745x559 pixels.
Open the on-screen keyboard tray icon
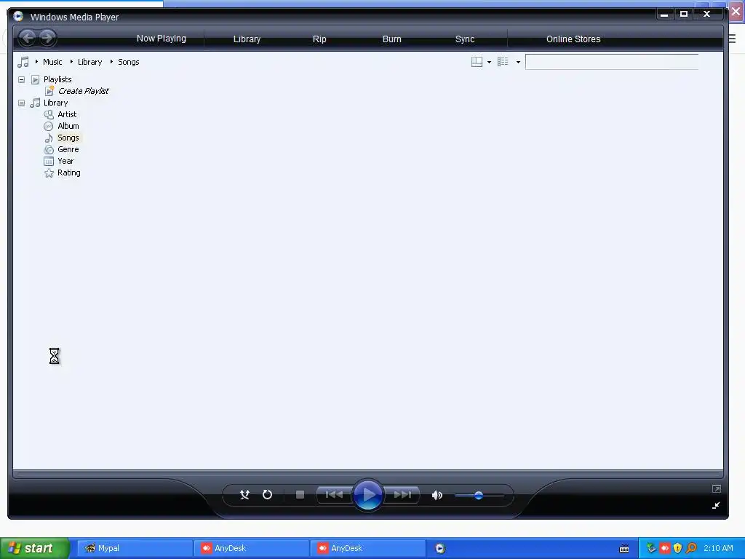click(624, 549)
